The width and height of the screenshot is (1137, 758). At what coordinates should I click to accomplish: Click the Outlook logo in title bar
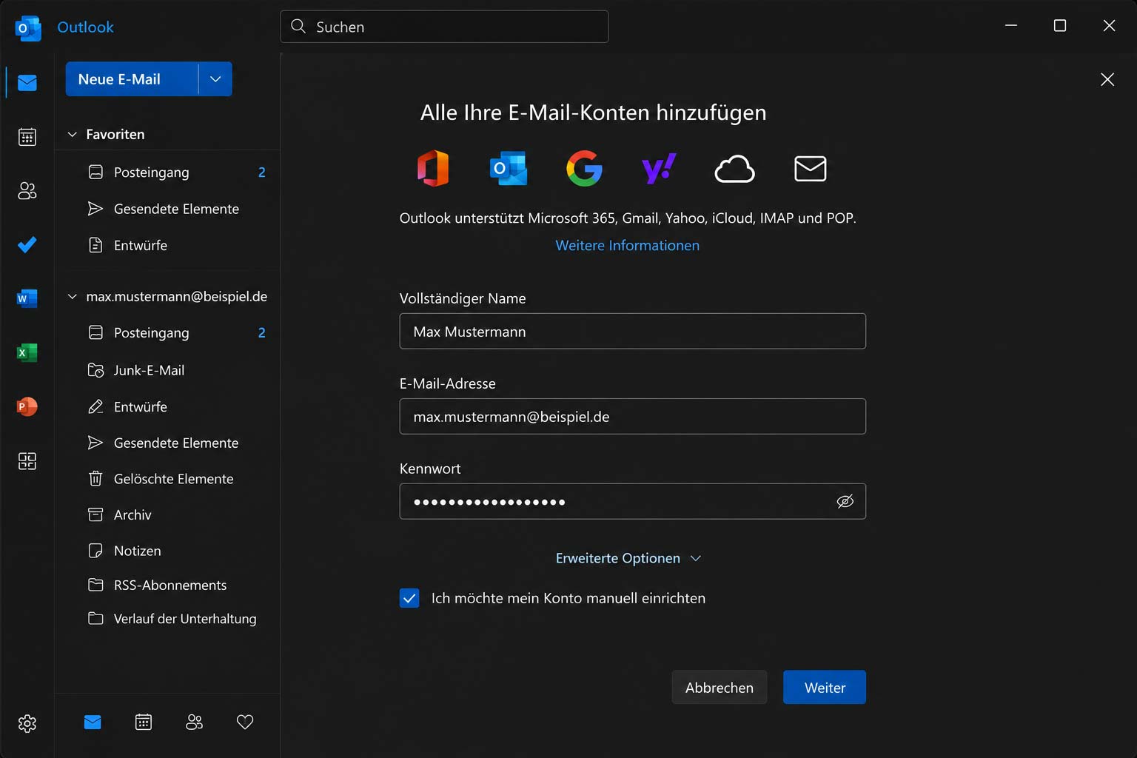(28, 28)
